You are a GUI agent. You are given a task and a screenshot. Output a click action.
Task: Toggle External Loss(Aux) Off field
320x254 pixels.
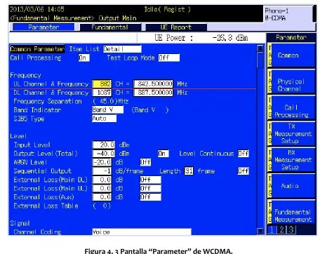coord(150,197)
